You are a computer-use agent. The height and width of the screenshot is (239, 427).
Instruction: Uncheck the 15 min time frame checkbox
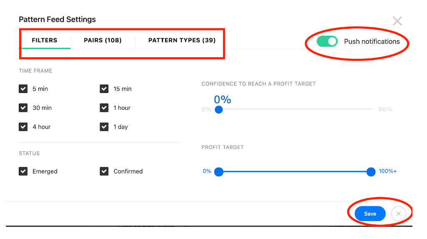104,89
